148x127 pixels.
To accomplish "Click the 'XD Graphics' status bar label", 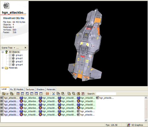I will (x=137, y=125).
